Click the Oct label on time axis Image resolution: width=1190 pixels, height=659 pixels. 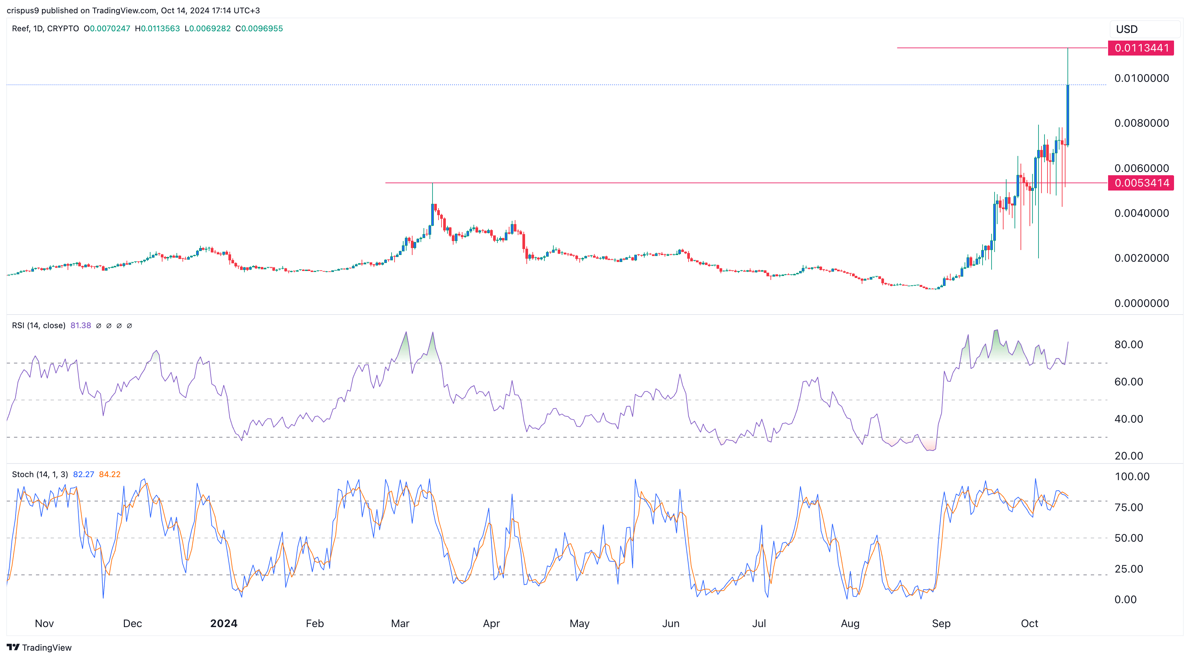click(x=1029, y=623)
